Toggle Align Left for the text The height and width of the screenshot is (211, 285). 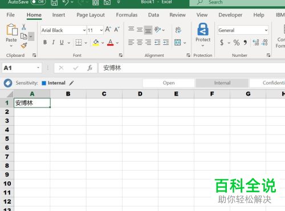[131, 42]
